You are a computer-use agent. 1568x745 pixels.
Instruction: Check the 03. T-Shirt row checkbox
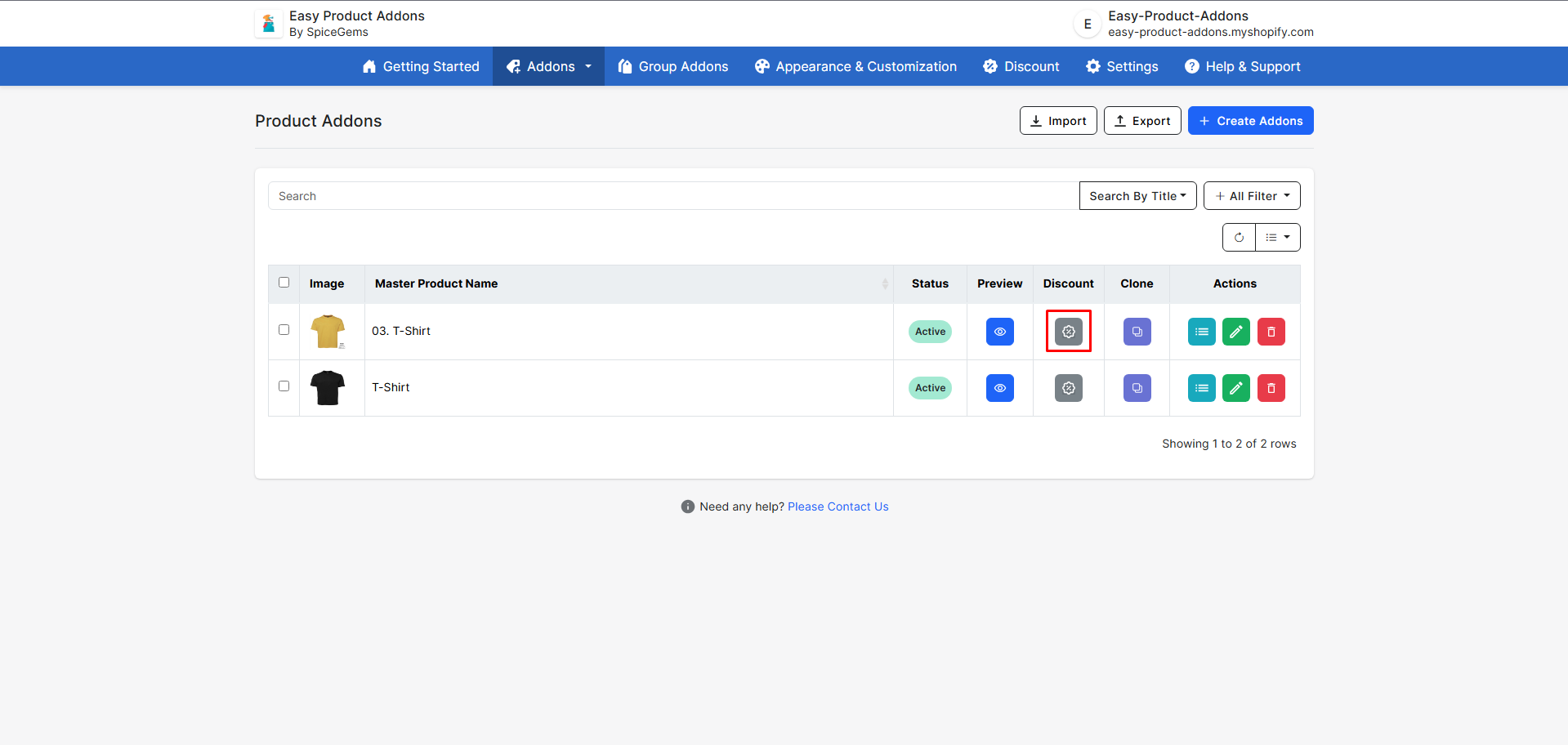point(284,330)
